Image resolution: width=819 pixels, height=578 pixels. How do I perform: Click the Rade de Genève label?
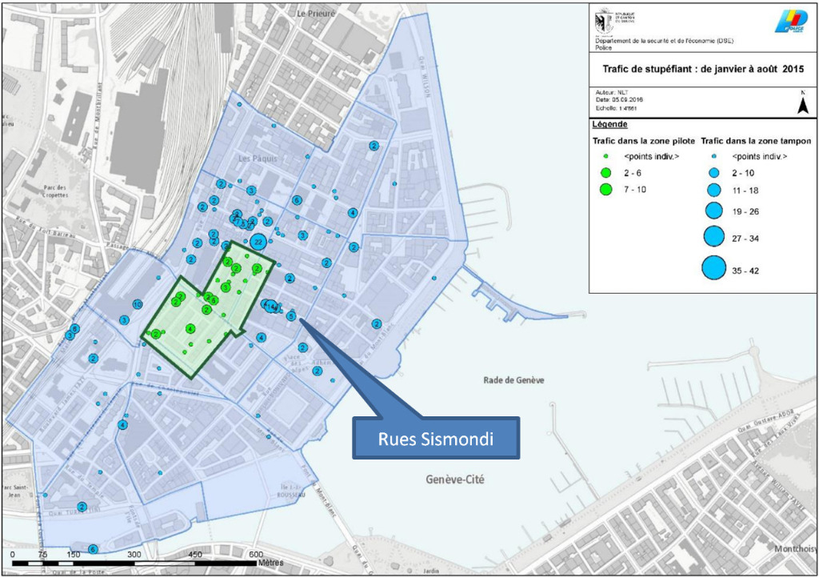(x=514, y=380)
